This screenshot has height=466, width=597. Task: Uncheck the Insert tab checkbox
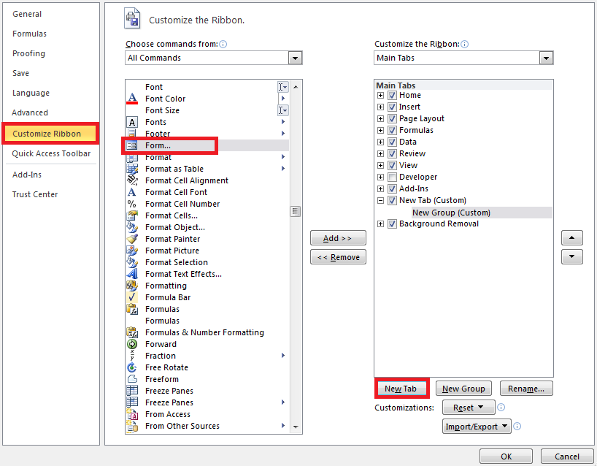[392, 107]
